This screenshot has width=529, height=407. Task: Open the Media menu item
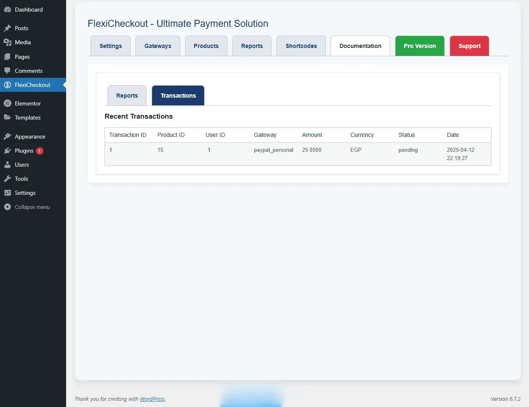point(33,42)
